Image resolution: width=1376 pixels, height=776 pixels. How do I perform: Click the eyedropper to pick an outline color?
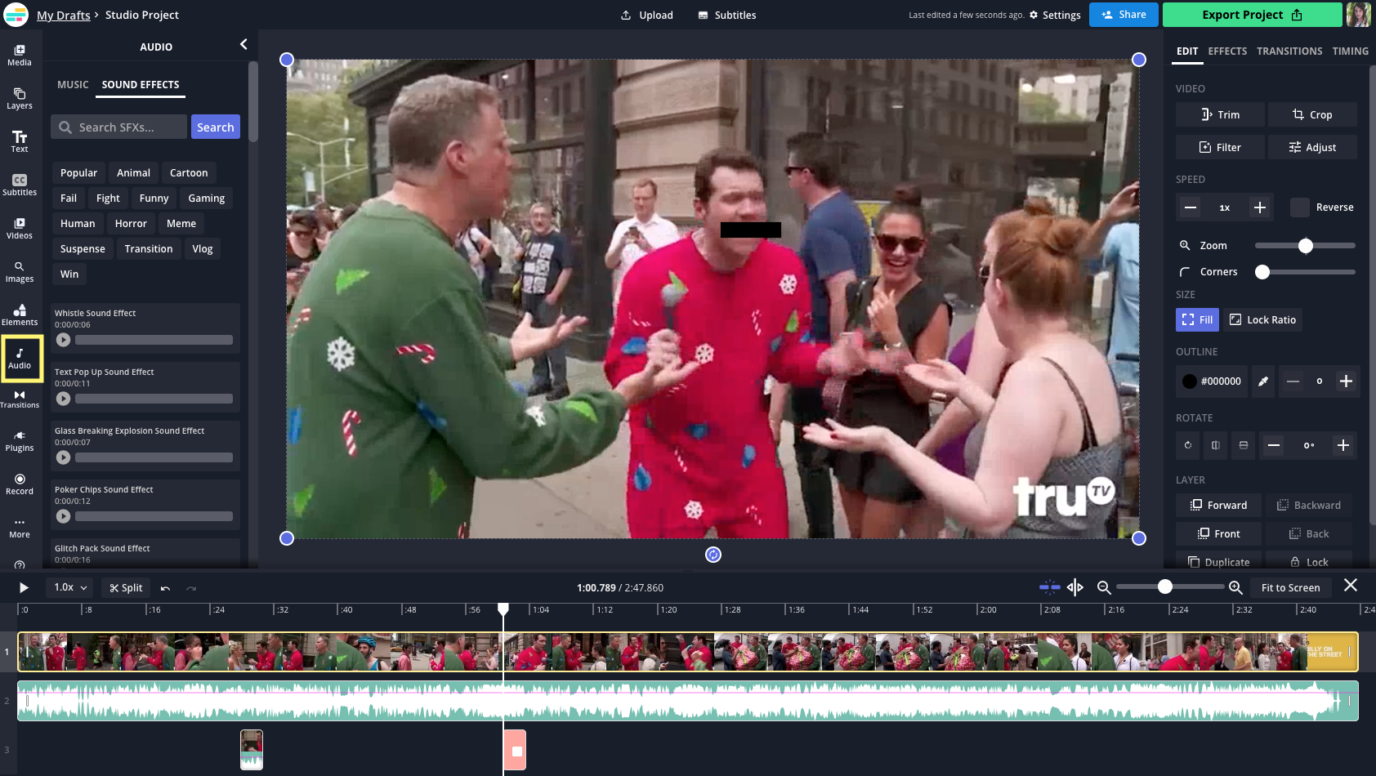coord(1262,381)
